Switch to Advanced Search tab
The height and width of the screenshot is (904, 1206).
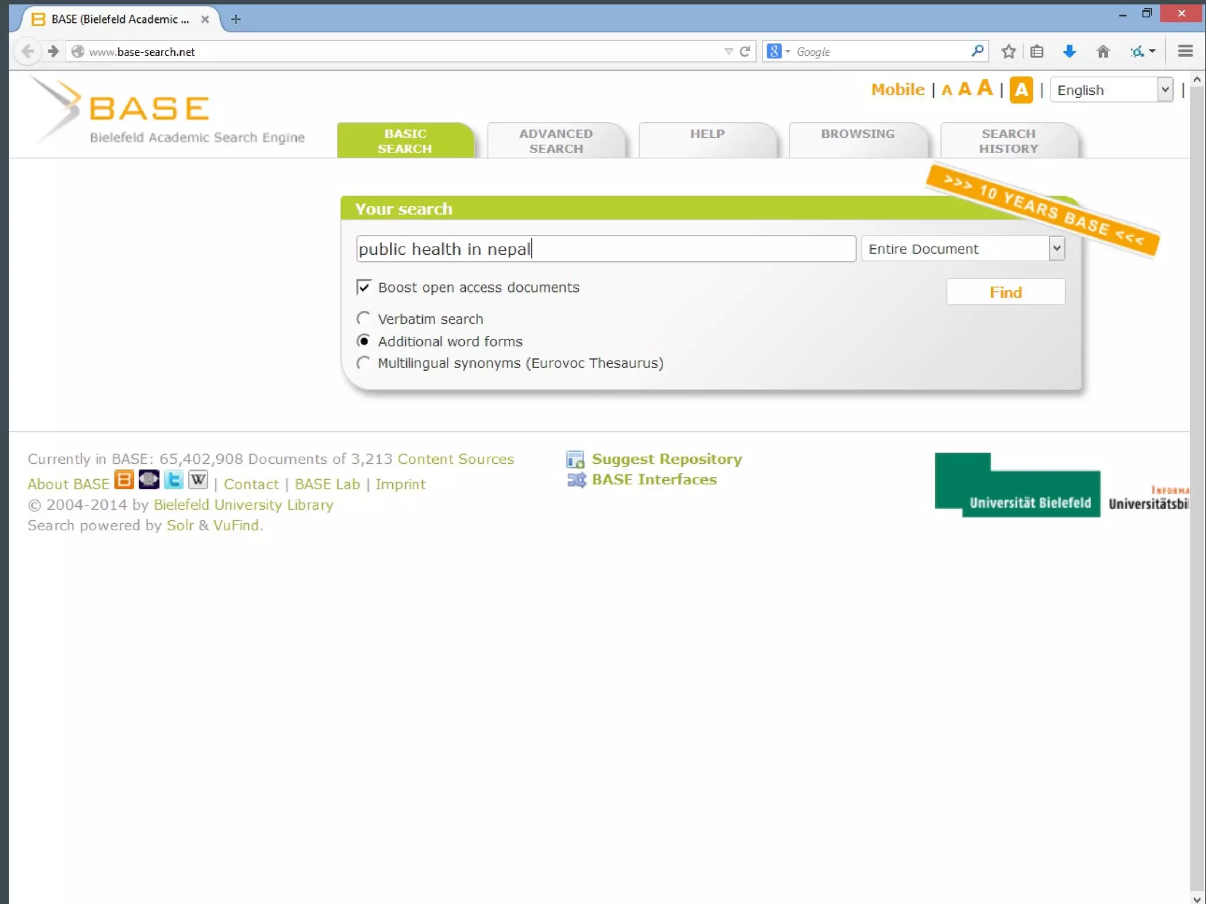click(x=556, y=141)
